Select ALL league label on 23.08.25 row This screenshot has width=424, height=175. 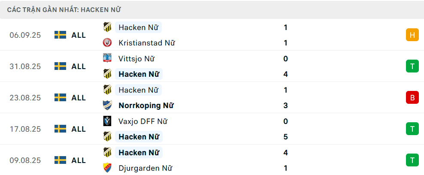[79, 98]
